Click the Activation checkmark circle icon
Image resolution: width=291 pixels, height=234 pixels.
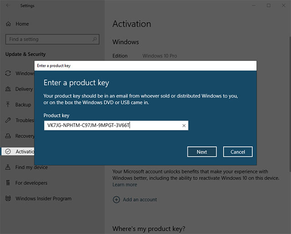tap(8, 151)
